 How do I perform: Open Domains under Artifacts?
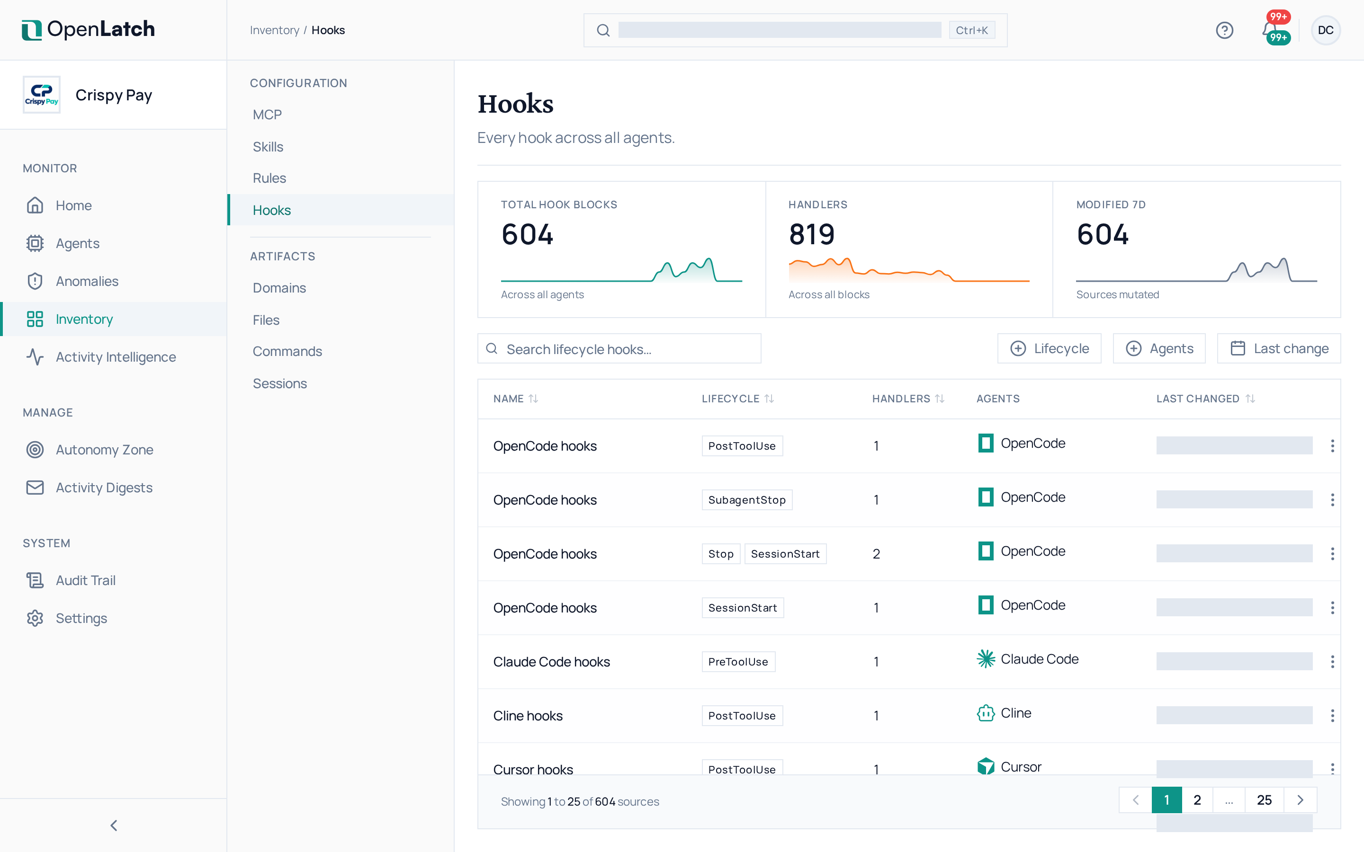(x=341, y=288)
